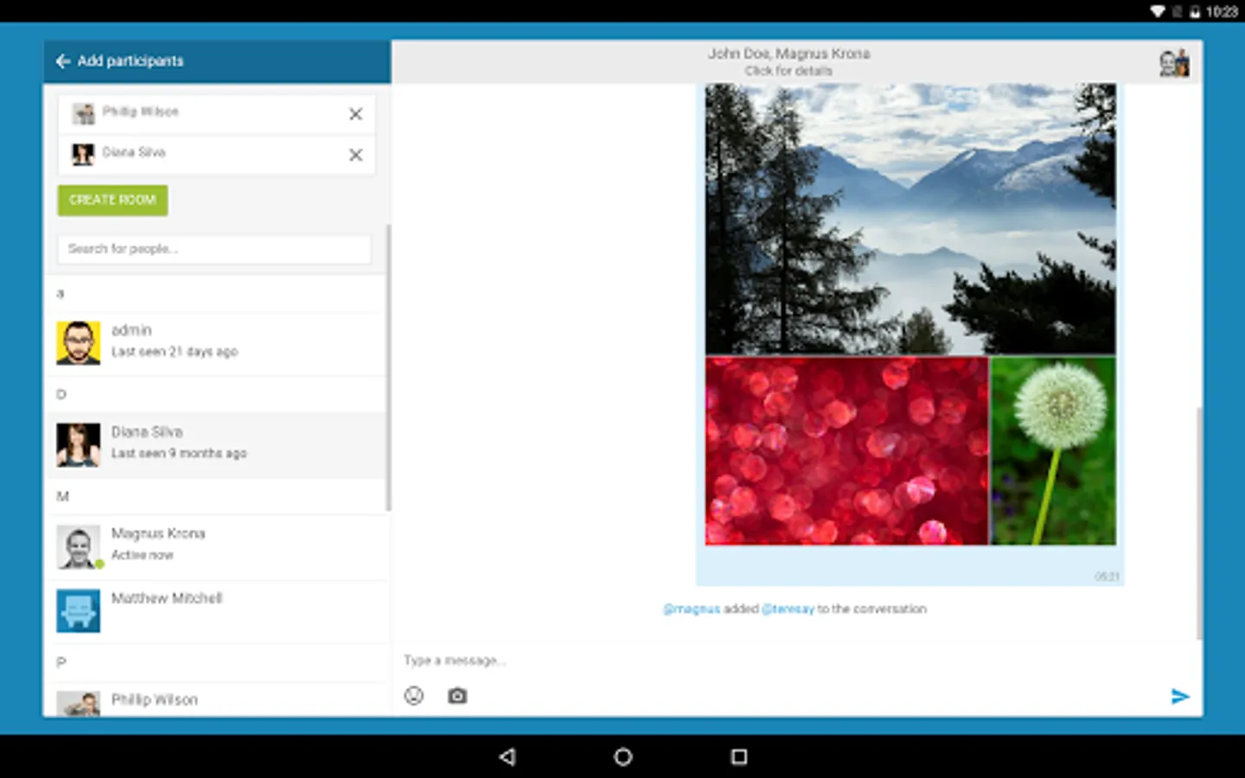
Task: Open the conversation details header
Action: [x=788, y=61]
